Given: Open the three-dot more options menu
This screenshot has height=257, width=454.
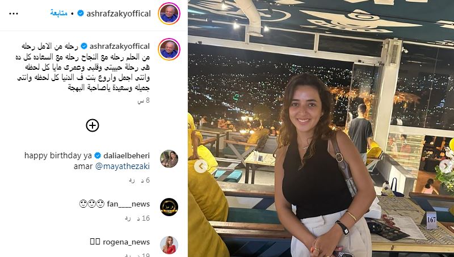Looking at the screenshot, I should click(14, 14).
